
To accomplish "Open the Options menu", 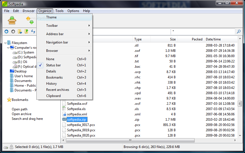I will pyautogui.click(x=73, y=11).
